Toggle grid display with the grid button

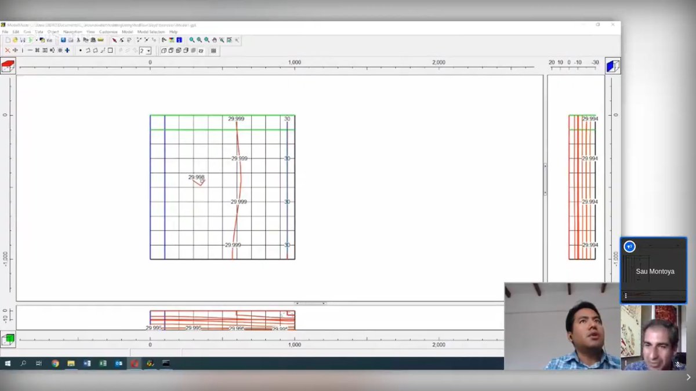coord(213,50)
